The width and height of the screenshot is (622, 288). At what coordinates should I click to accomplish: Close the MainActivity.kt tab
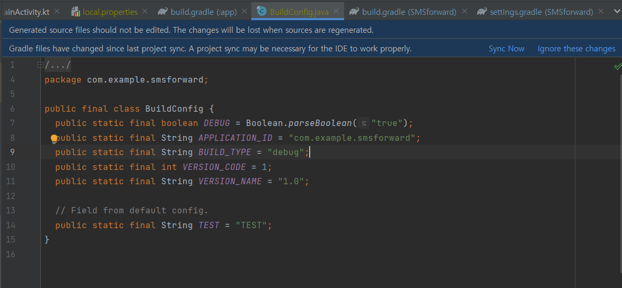click(x=57, y=12)
